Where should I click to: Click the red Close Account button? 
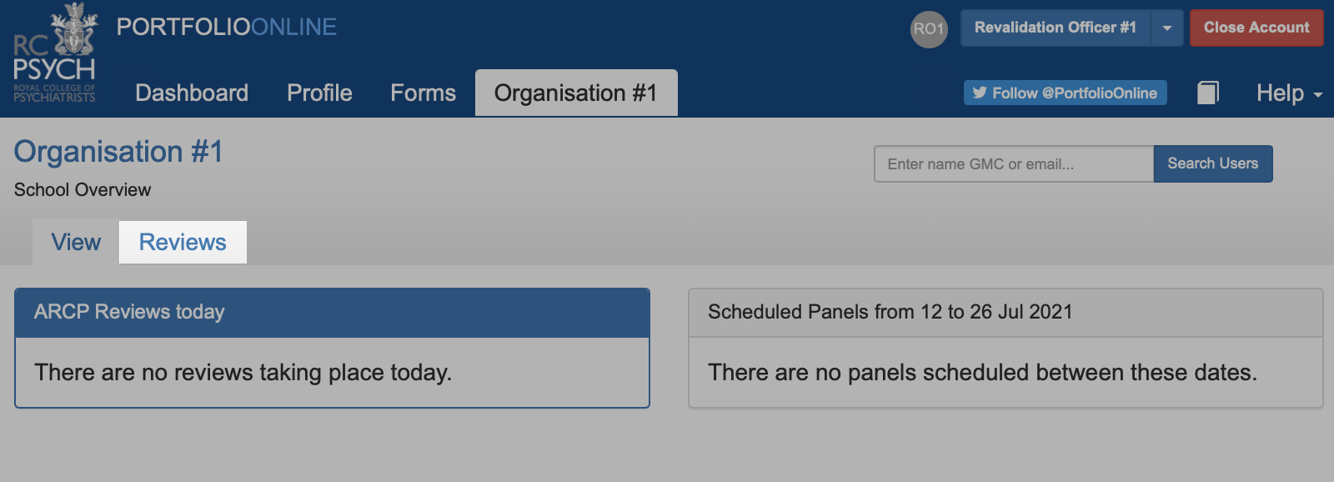(1256, 28)
